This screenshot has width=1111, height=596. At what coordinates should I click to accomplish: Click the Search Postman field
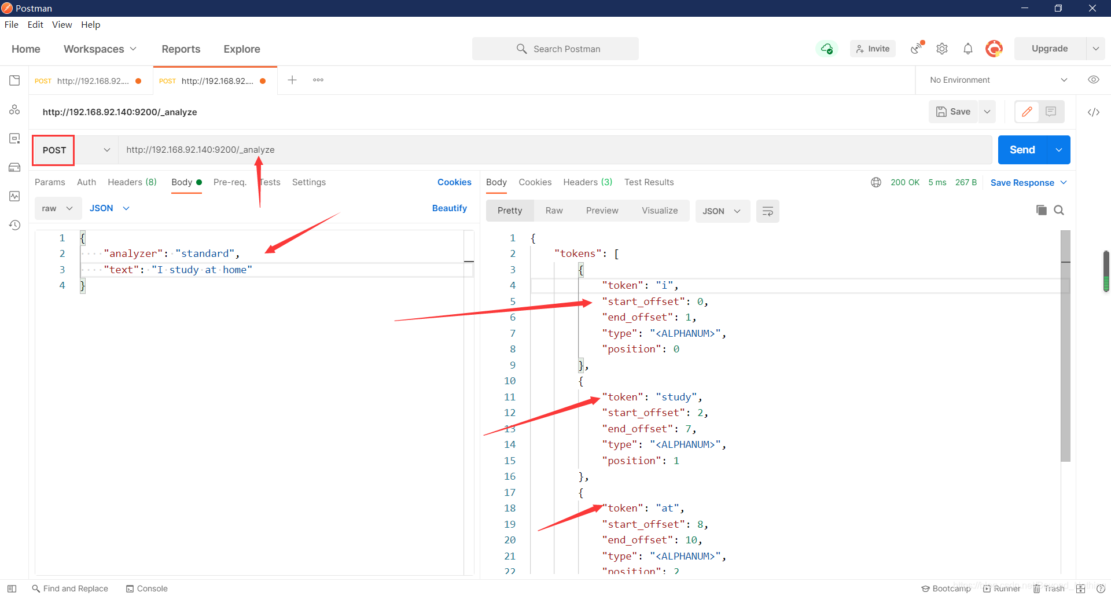555,49
